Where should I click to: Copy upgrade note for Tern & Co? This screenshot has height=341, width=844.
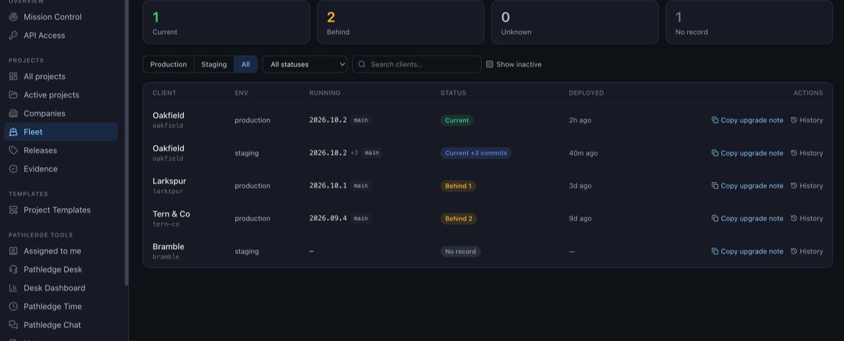click(747, 218)
